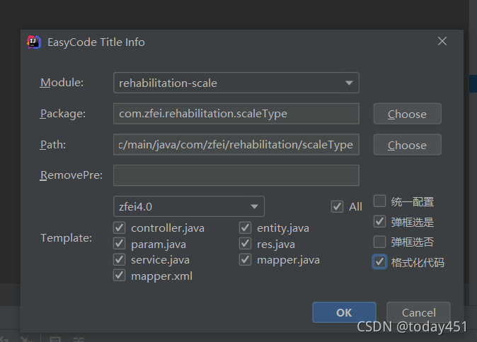Click the empty RemovePre field
This screenshot has height=342, width=477.
[236, 175]
